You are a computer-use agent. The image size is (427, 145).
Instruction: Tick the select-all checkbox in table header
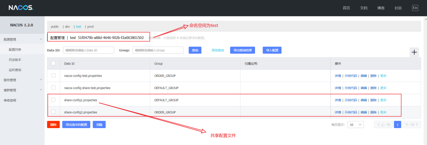pos(53,63)
